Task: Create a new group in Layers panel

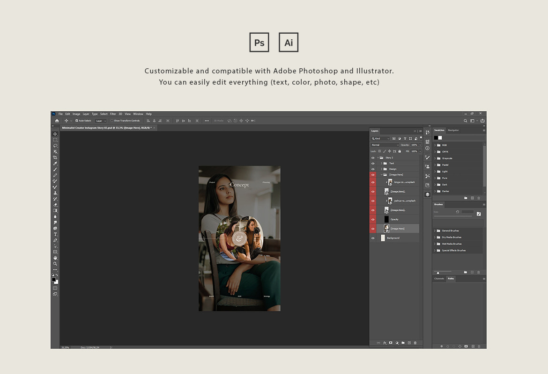Action: point(403,343)
